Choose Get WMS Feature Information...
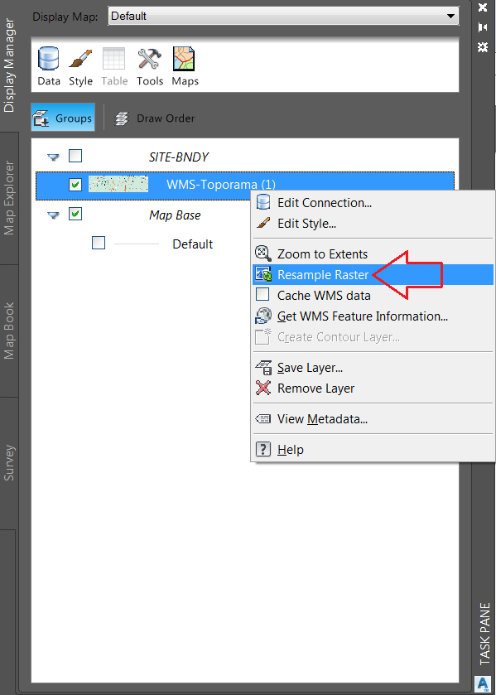Image resolution: width=496 pixels, height=695 pixels. coord(373,316)
